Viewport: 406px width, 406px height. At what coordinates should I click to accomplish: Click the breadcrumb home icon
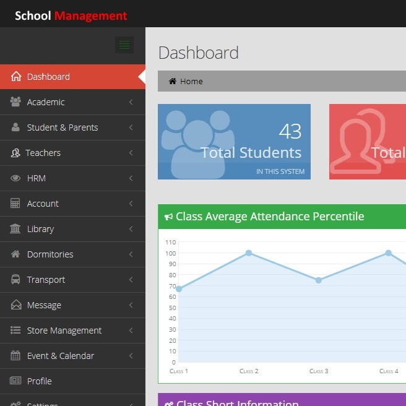click(x=173, y=81)
